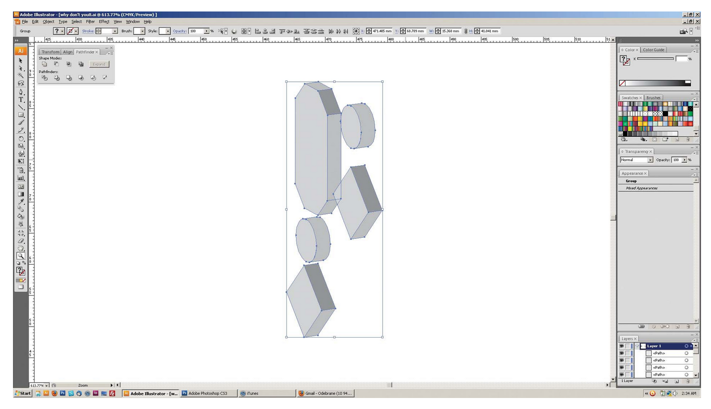This screenshot has width=711, height=409.
Task: Click the Windows Start button
Action: coord(23,394)
